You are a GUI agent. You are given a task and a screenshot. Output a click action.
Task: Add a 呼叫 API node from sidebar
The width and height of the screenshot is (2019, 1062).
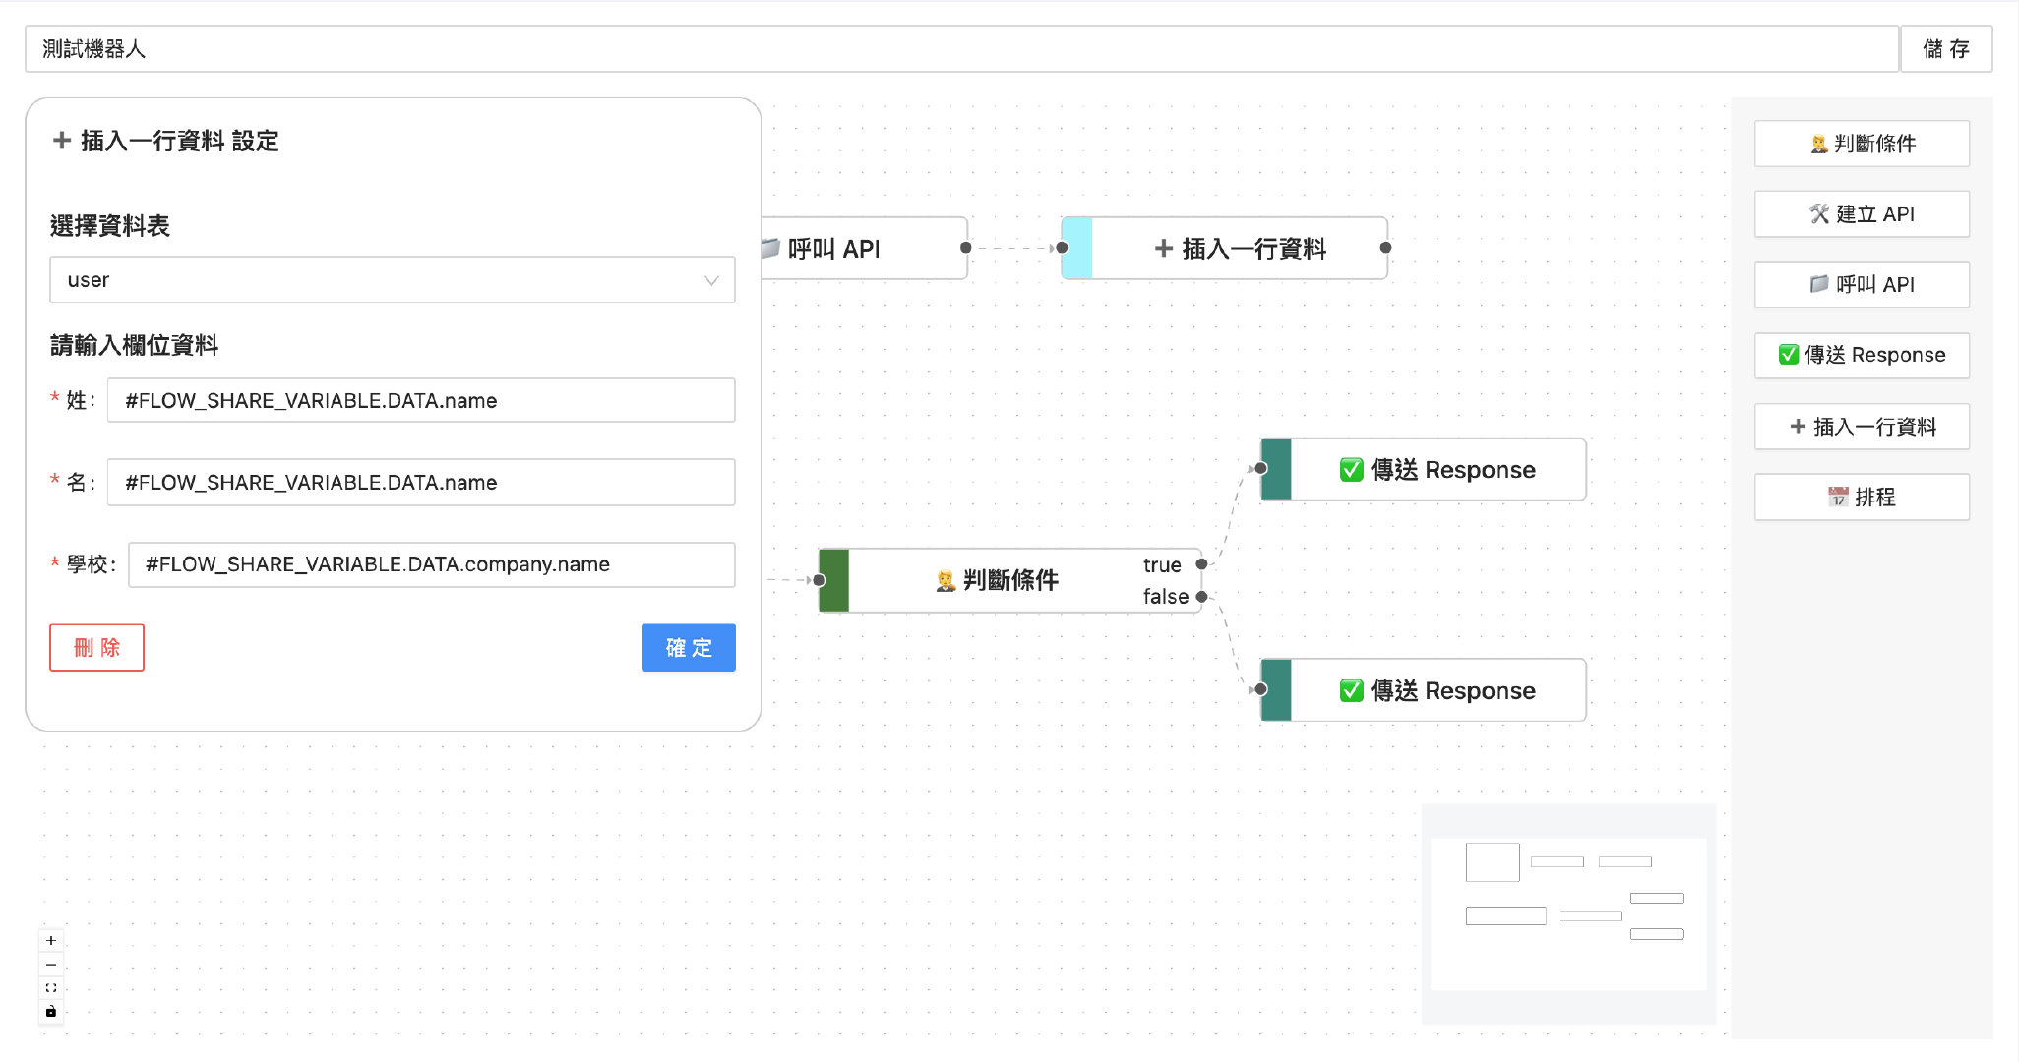(x=1862, y=285)
